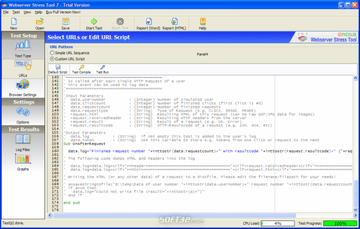Image resolution: width=360 pixels, height=229 pixels.
Task: Click line number 176 in gutter
Action: 55,210
